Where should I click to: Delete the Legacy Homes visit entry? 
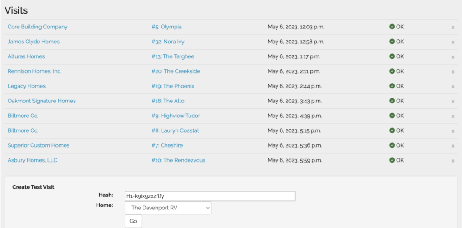[x=453, y=87]
